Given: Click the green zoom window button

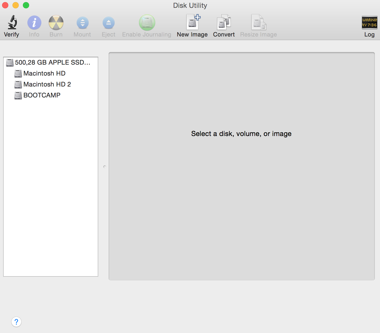Looking at the screenshot, I should tap(26, 5).
